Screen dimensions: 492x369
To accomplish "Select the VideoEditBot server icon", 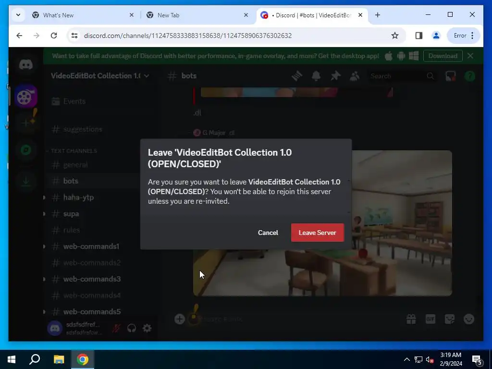I will [26, 96].
